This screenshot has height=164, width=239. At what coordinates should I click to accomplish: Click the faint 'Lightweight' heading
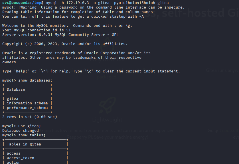tap(107, 120)
